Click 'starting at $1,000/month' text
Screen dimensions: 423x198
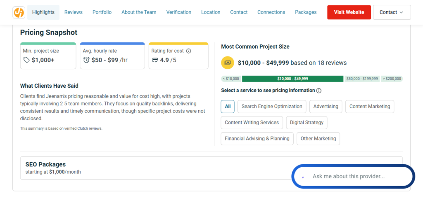coord(53,172)
